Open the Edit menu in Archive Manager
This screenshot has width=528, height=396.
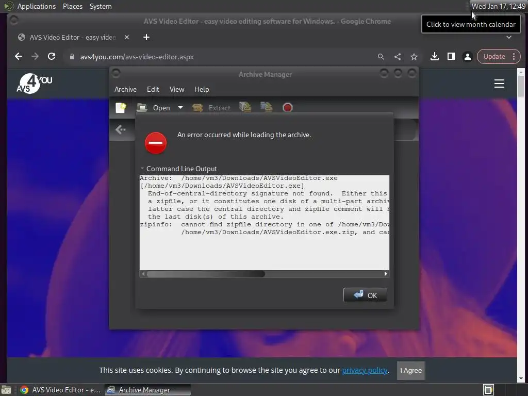point(153,89)
